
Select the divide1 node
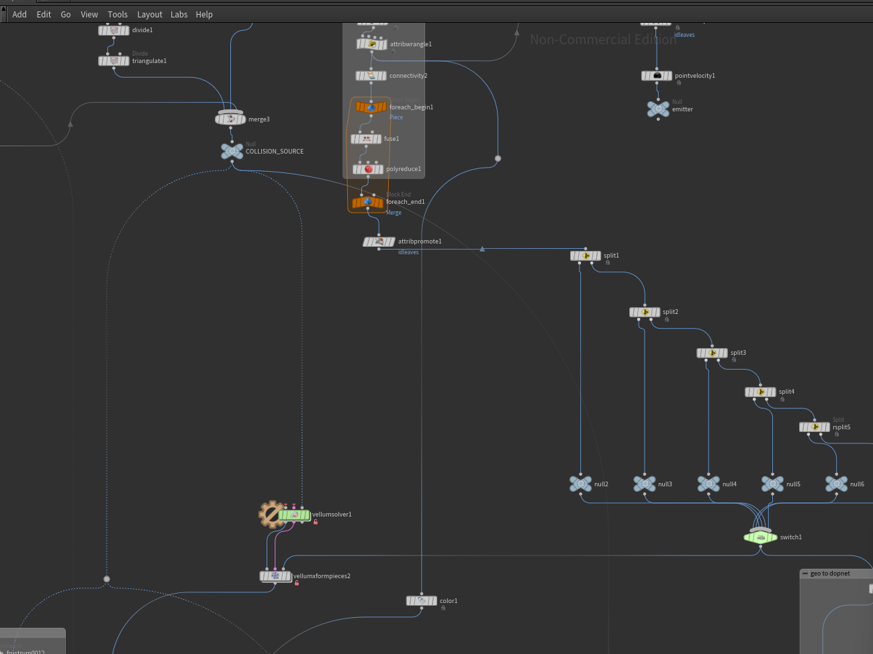click(x=114, y=30)
